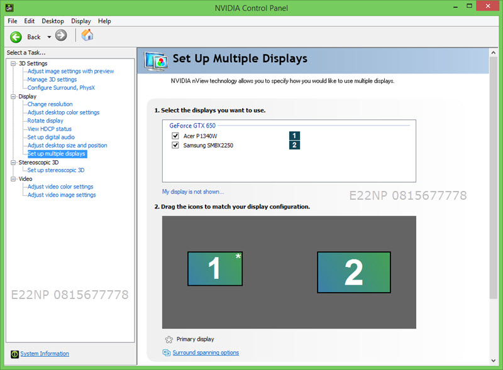Select the 3D Settings category label

point(33,63)
